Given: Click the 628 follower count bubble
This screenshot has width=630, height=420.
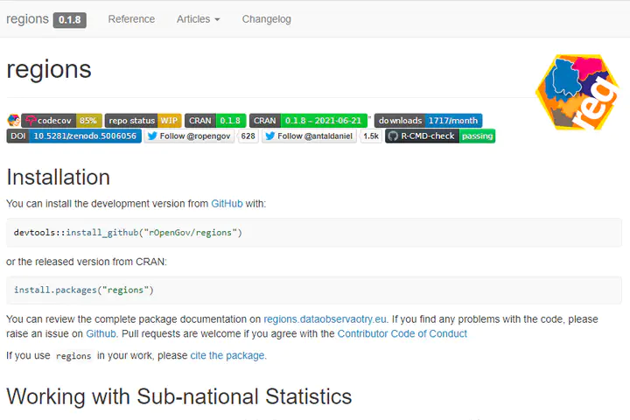Looking at the screenshot, I should (248, 136).
